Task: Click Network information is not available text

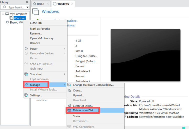Action: [x=161, y=117]
